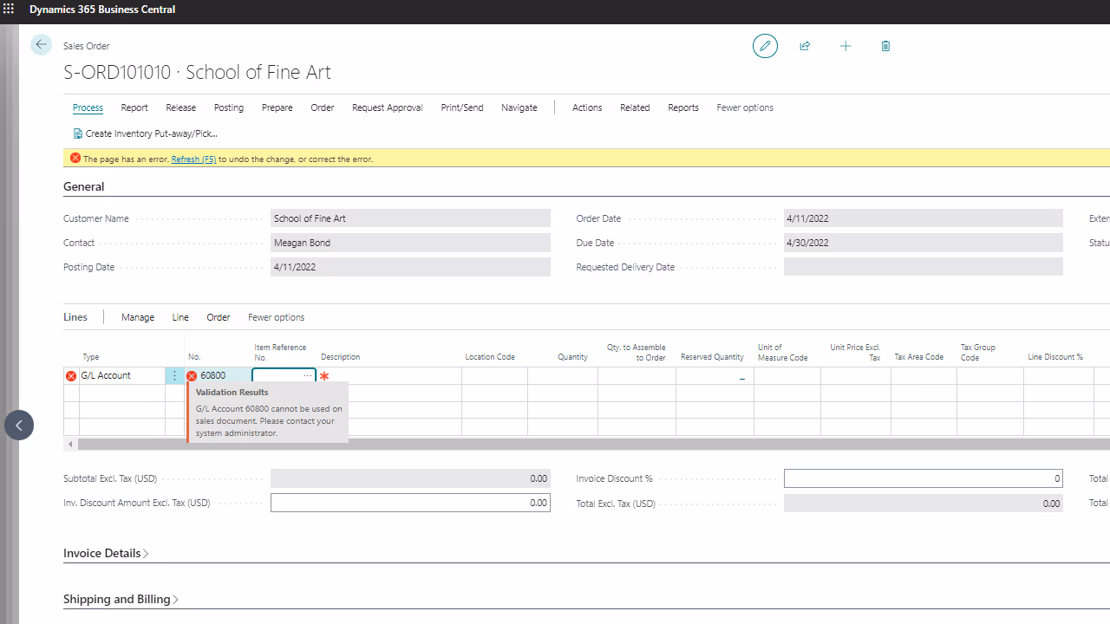
Task: Click the Contact field Meagan Bond
Action: pyautogui.click(x=410, y=243)
